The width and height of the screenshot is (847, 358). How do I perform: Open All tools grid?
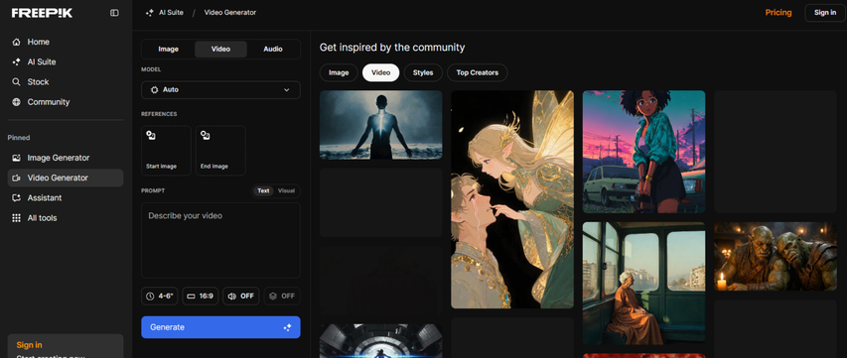[x=66, y=218]
